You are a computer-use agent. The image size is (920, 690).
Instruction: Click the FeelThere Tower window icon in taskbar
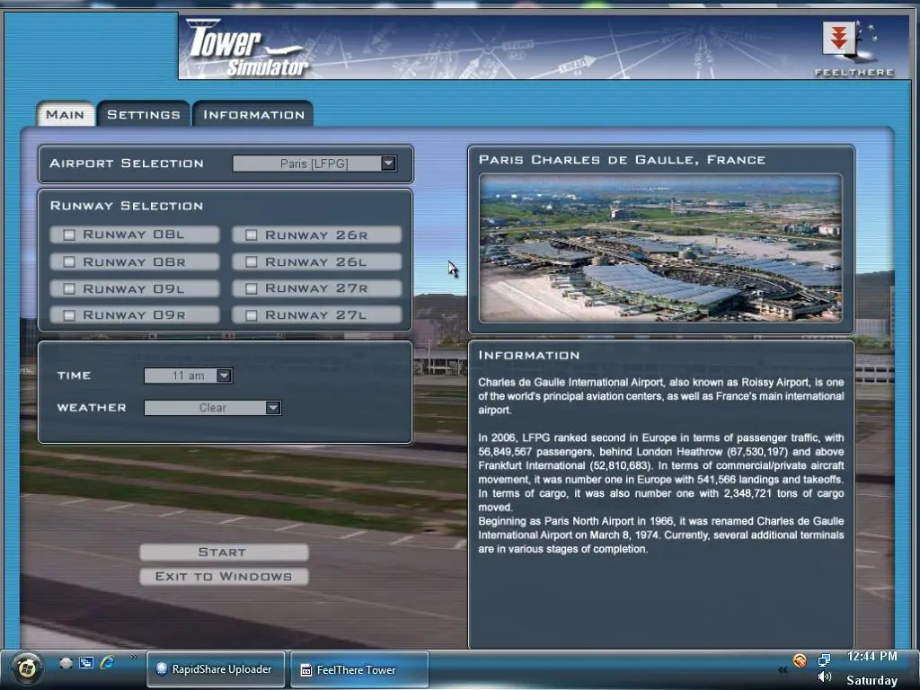point(305,669)
